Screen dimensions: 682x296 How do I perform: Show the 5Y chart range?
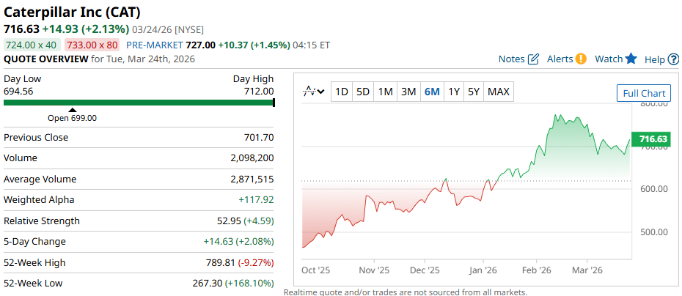pos(474,92)
